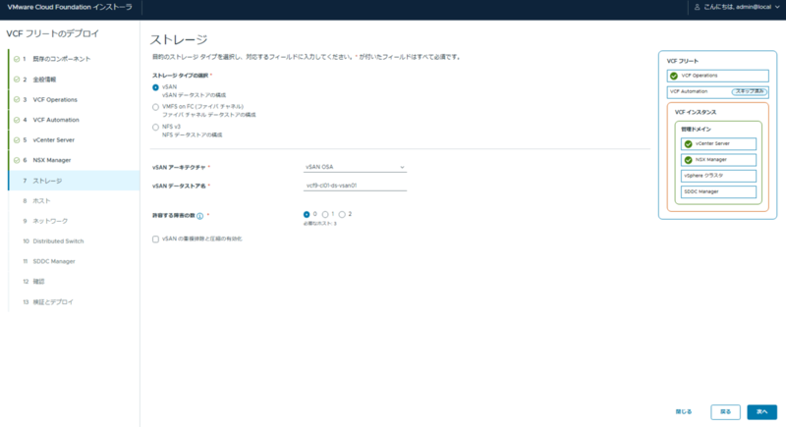This screenshot has height=427, width=786.
Task: Choose 2 failures to tolerate
Action: pos(342,214)
